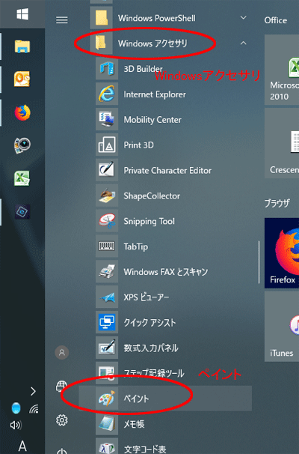This screenshot has width=299, height=454.
Task: Open the Crescent tile in Office group
Action: [x=282, y=143]
